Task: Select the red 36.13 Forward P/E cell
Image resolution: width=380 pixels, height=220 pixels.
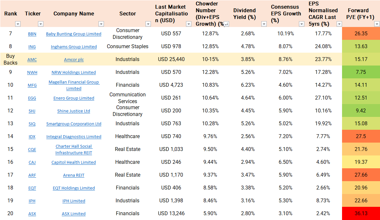Action: pos(361,214)
